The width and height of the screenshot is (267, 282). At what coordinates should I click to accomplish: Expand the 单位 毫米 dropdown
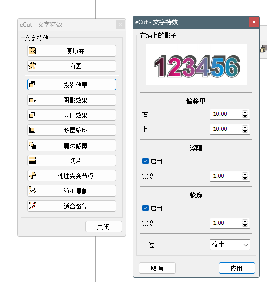point(230,245)
